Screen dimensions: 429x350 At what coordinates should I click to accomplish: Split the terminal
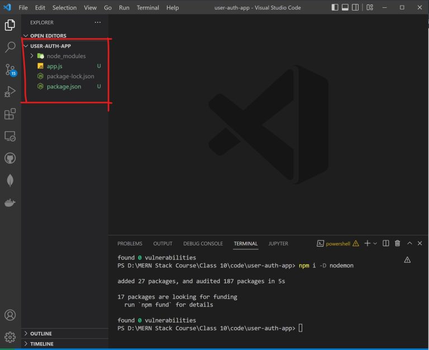click(x=386, y=243)
